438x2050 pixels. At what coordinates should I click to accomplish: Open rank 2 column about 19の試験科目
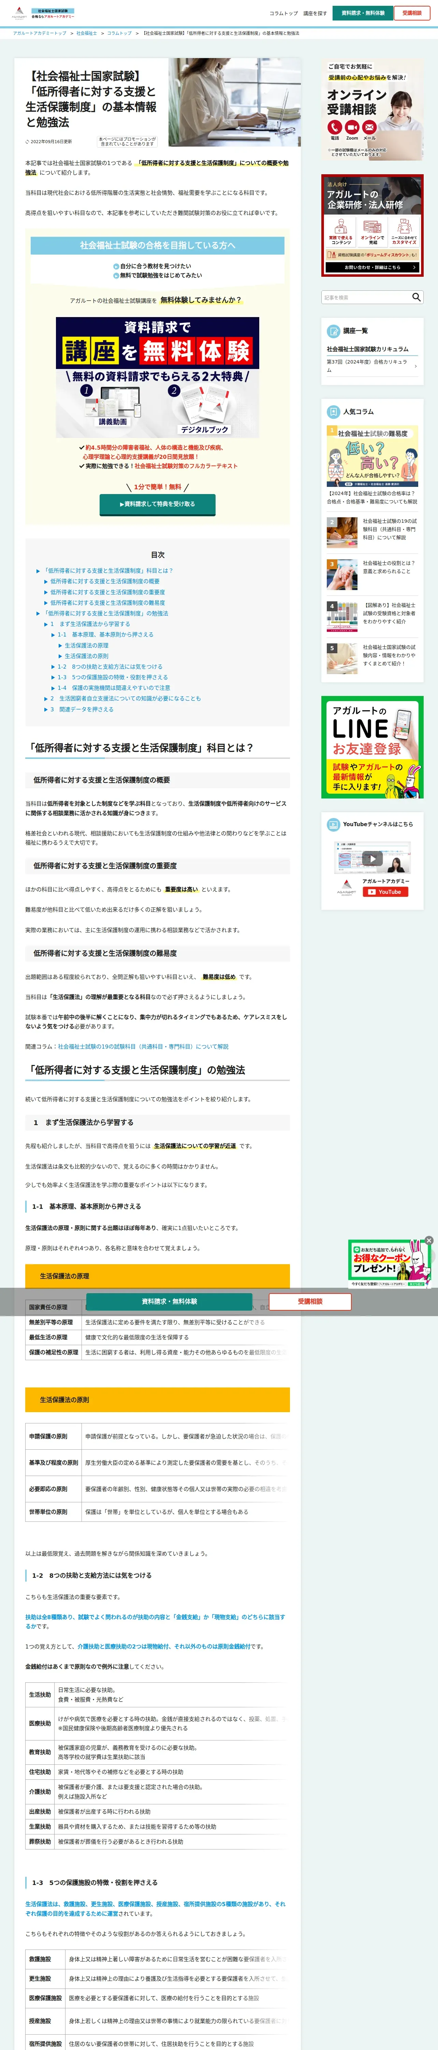[x=372, y=532]
